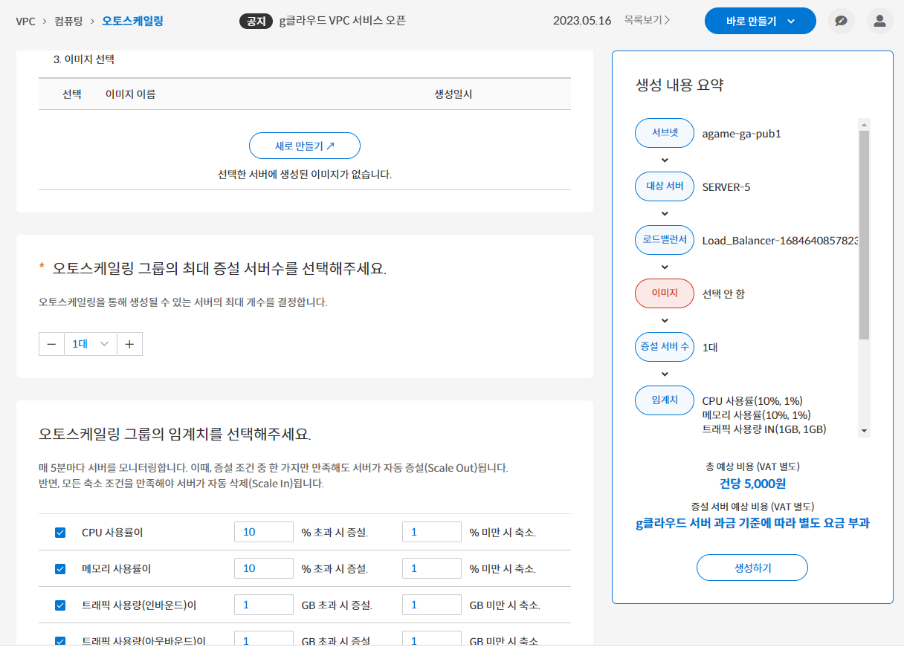This screenshot has height=650, width=904.
Task: Increase server count with plus button
Action: point(129,344)
